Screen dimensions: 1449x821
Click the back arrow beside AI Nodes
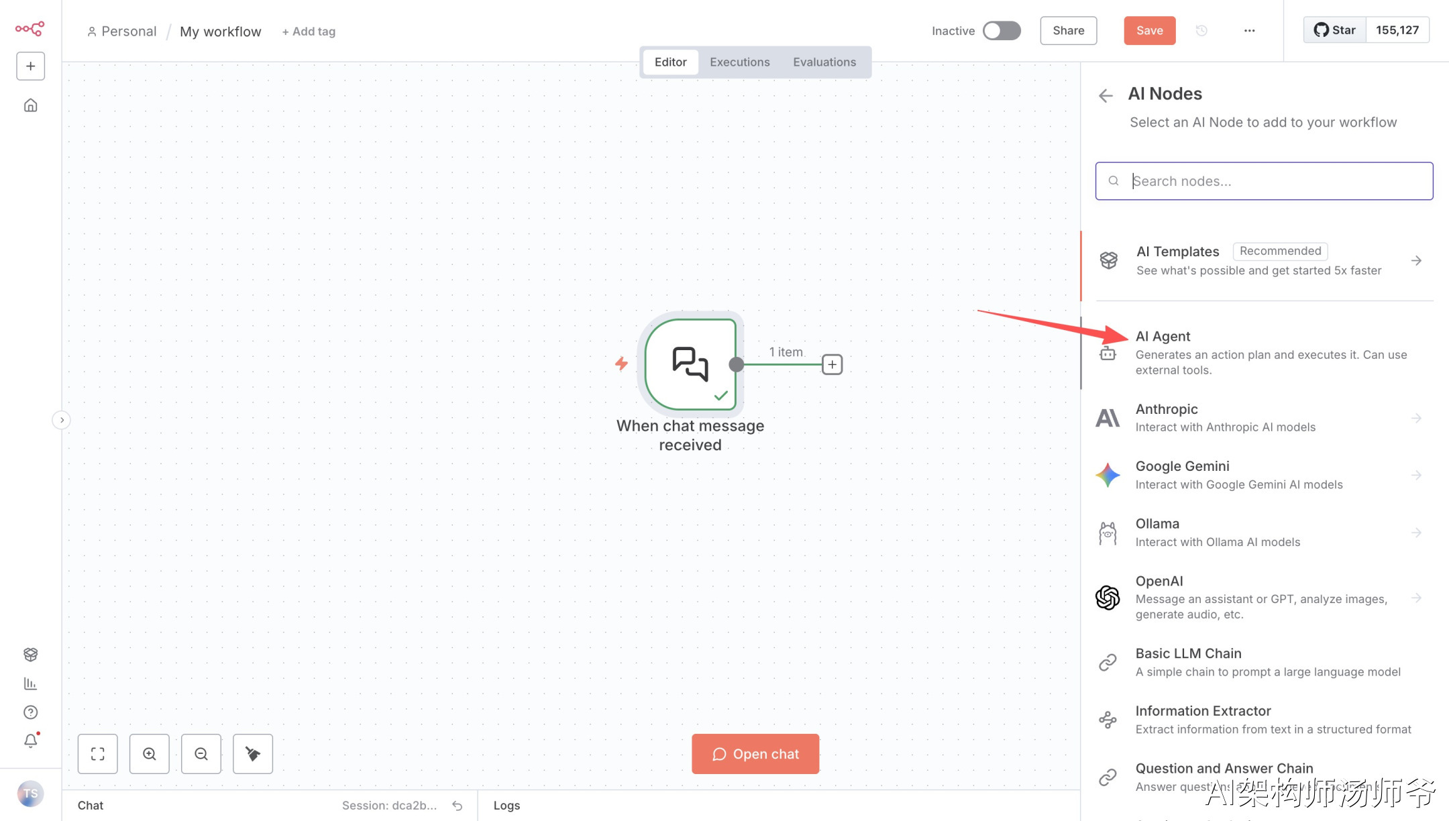(1106, 95)
